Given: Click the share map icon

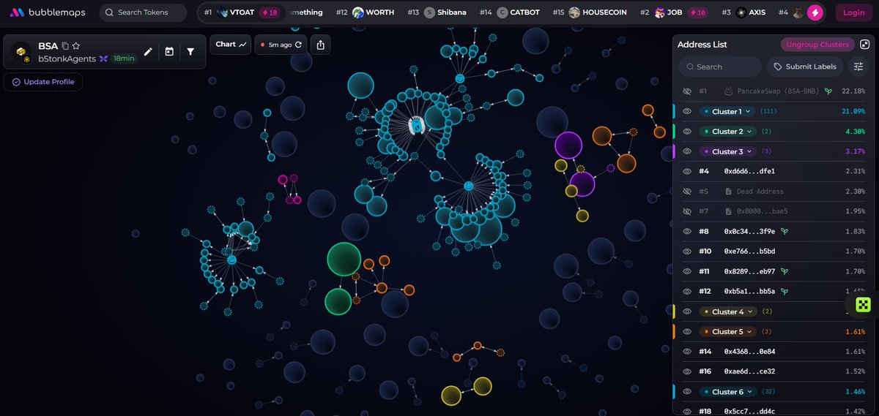Looking at the screenshot, I should pyautogui.click(x=321, y=45).
